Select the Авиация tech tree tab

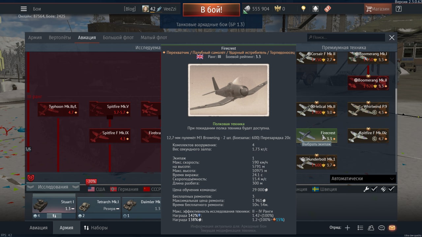click(87, 38)
